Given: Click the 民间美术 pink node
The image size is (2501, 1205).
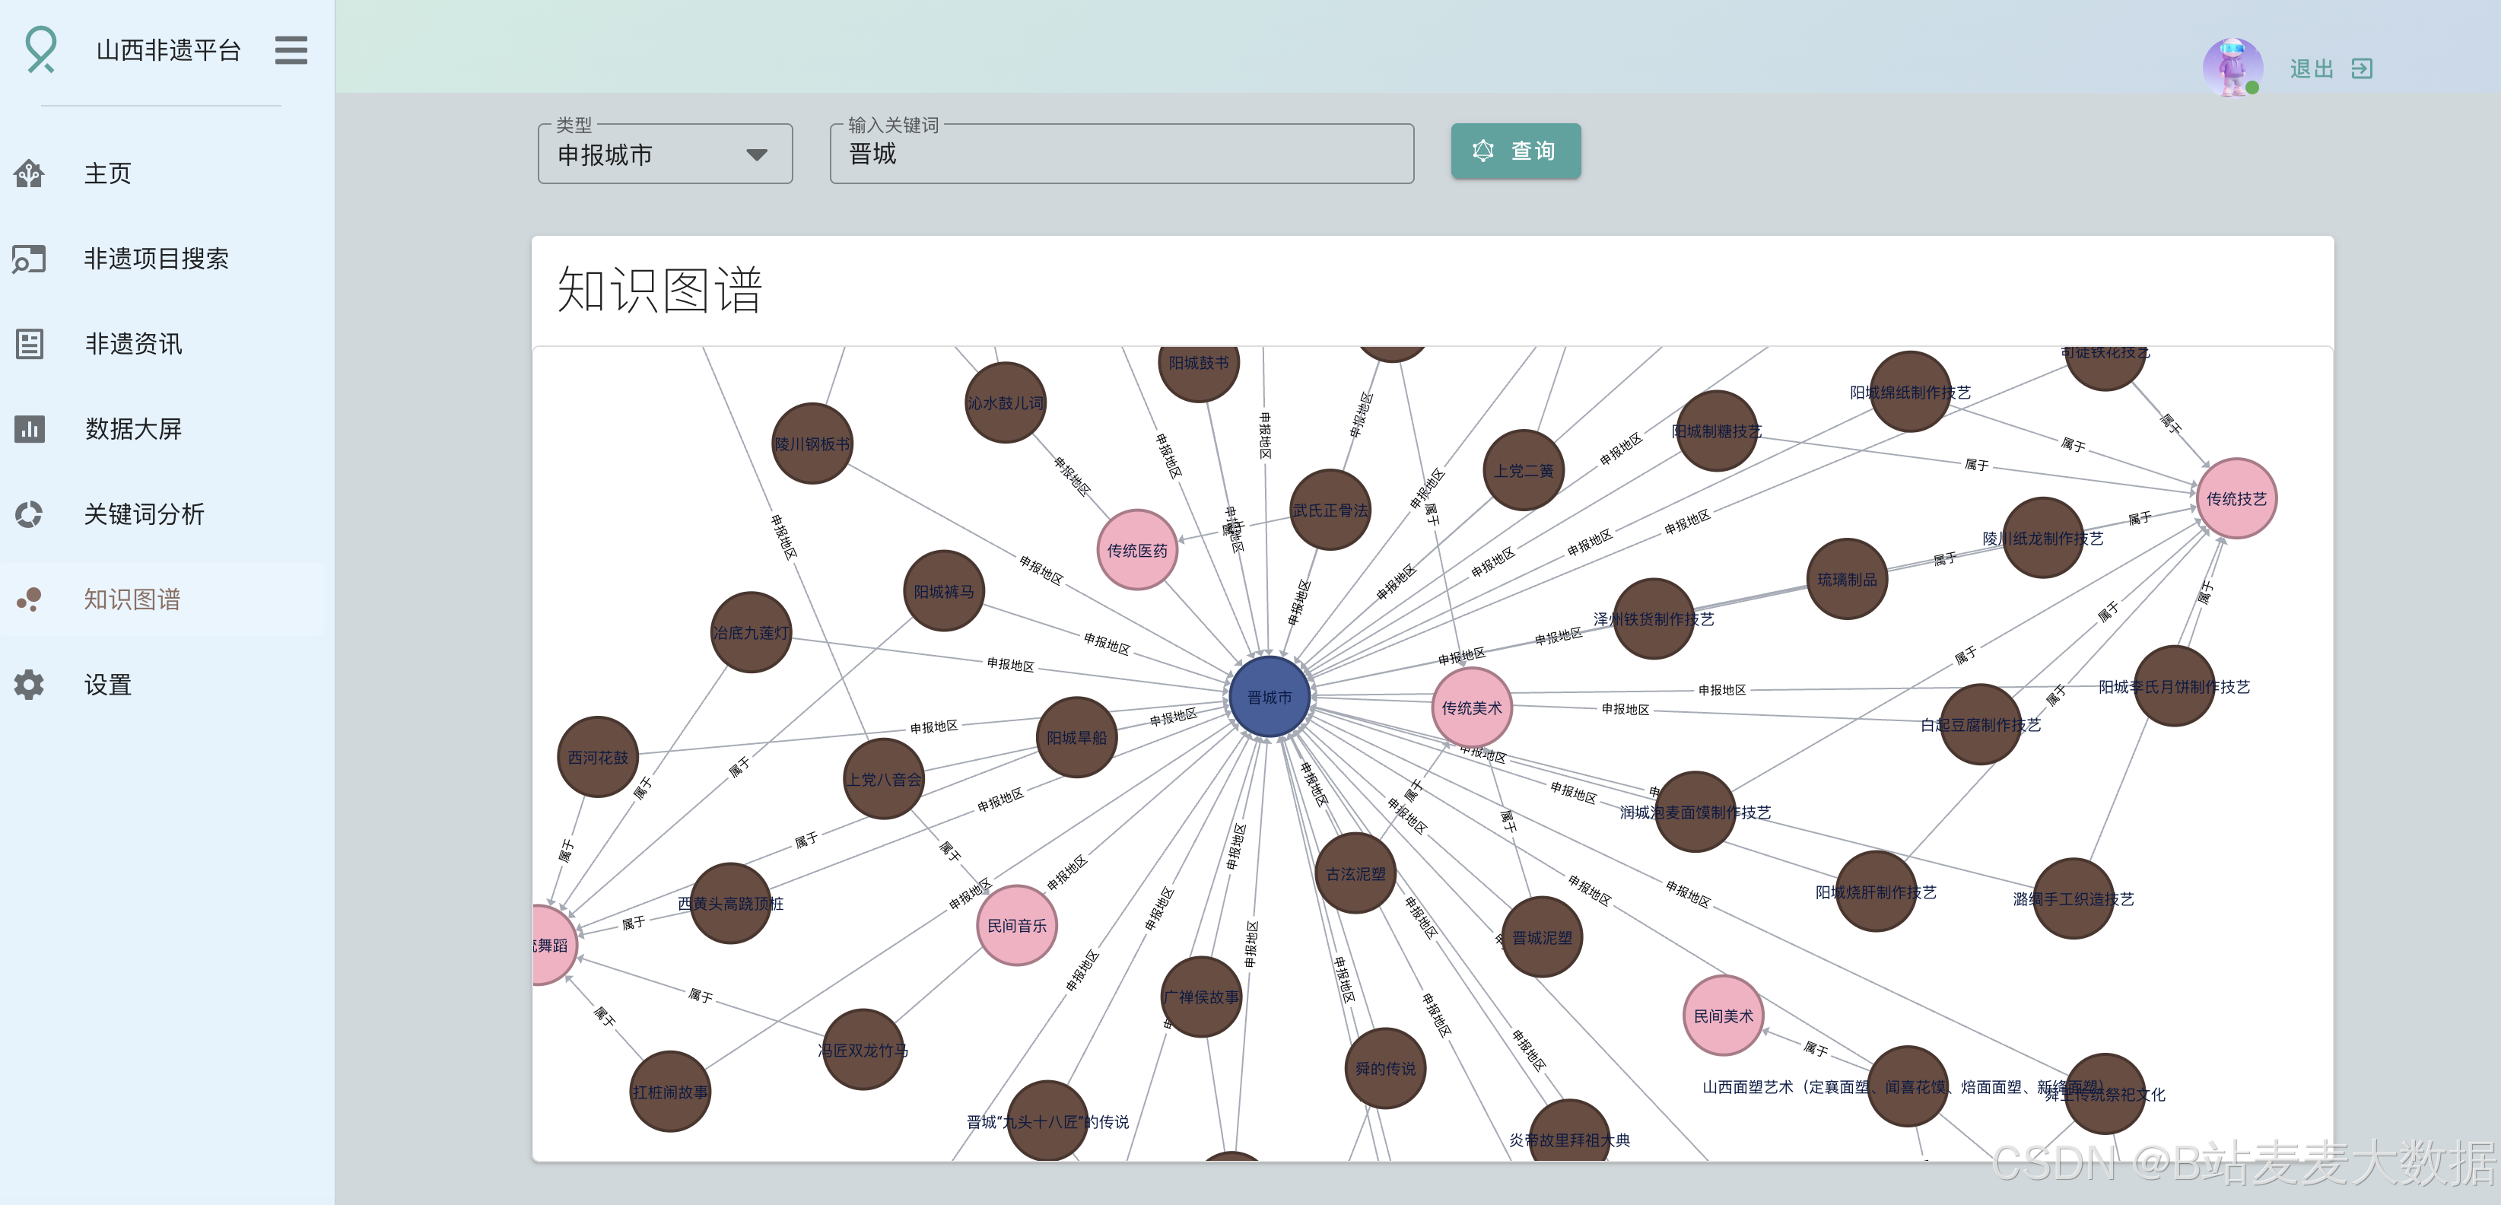Looking at the screenshot, I should [x=1724, y=1016].
